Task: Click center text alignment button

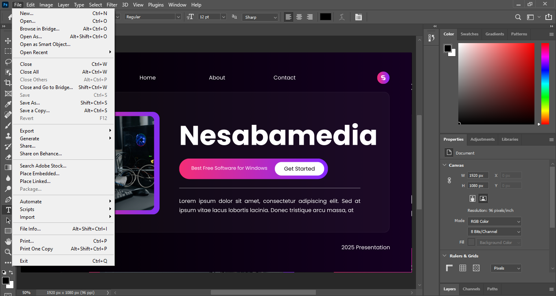Action: click(299, 17)
